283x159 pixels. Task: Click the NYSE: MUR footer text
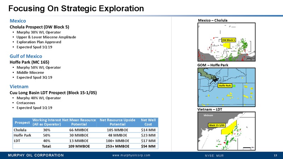pyautogui.click(x=214, y=155)
